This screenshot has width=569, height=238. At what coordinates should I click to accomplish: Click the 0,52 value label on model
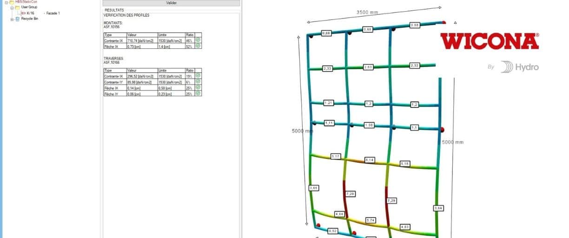tap(333, 231)
